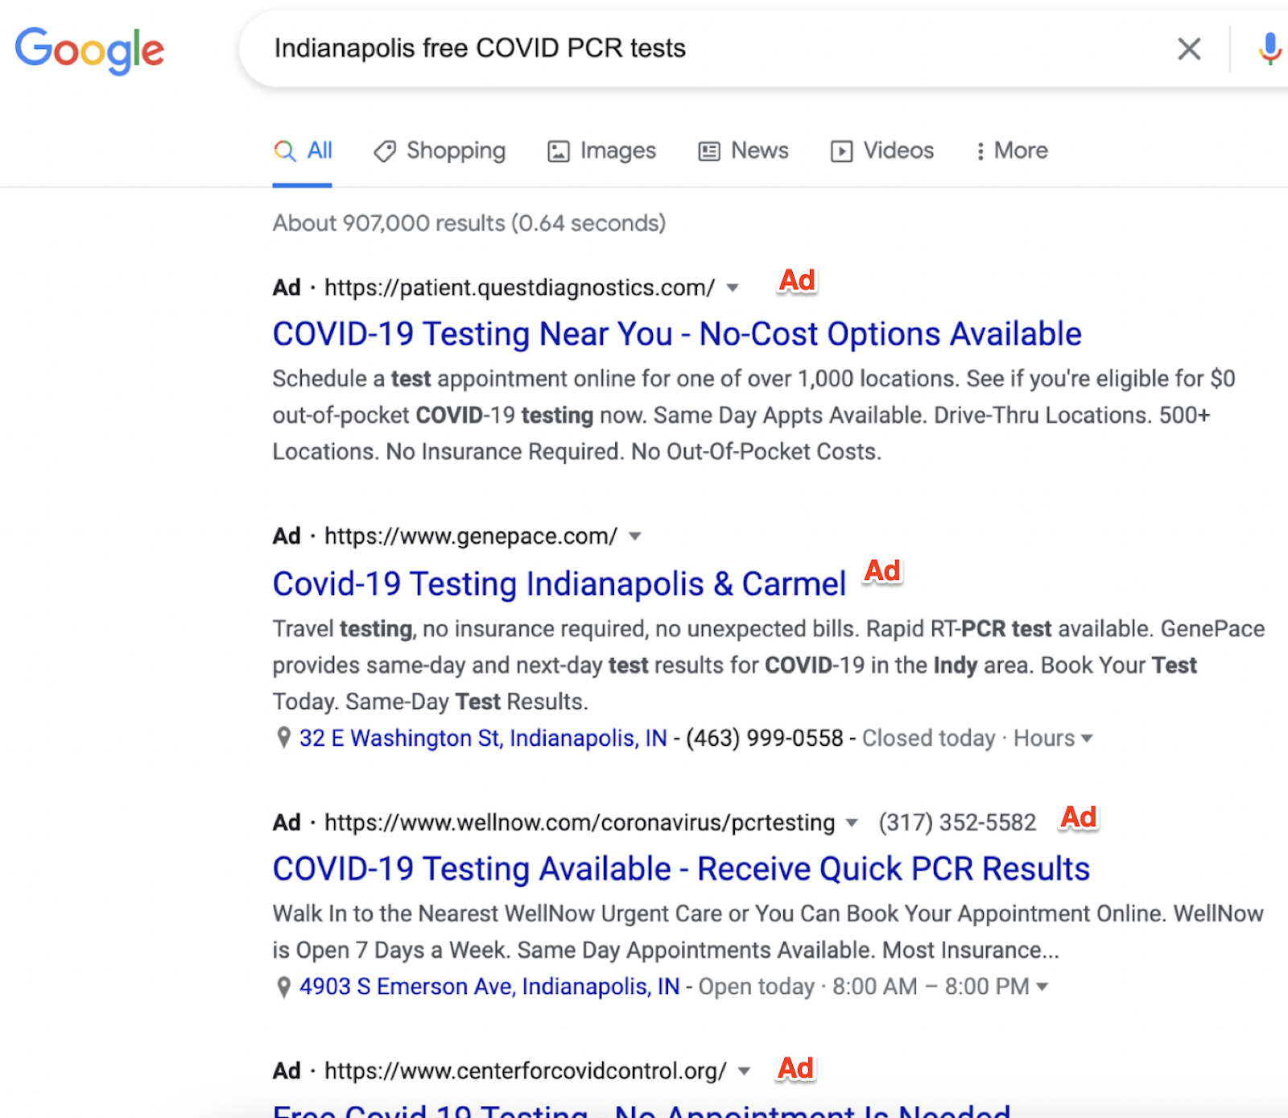1288x1118 pixels.
Task: Click the centerforcovidcontrol.org URL
Action: pos(526,1071)
